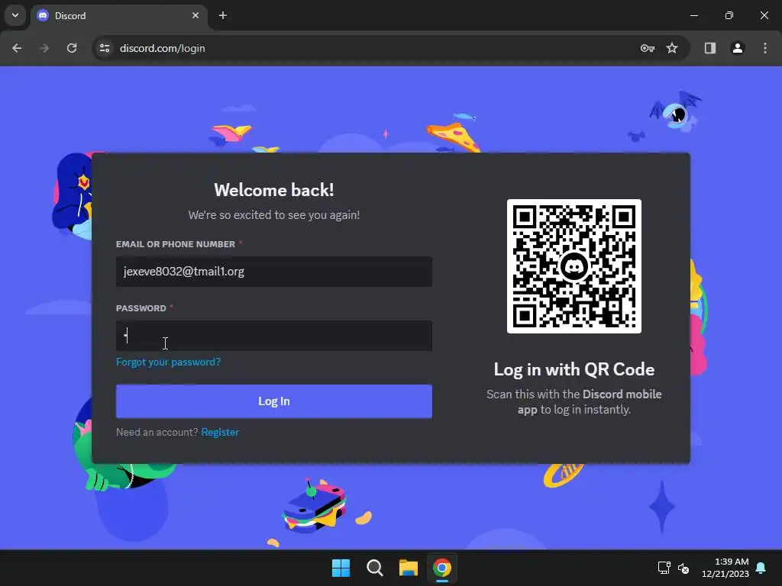This screenshot has height=586, width=782.
Task: Click the email or phone number field
Action: [x=274, y=272]
